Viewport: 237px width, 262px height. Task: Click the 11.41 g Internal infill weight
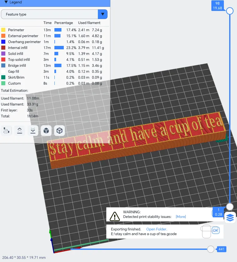(x=98, y=47)
